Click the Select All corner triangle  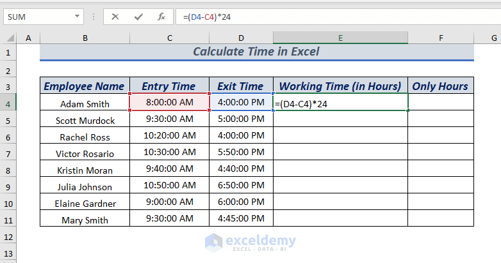coord(10,39)
